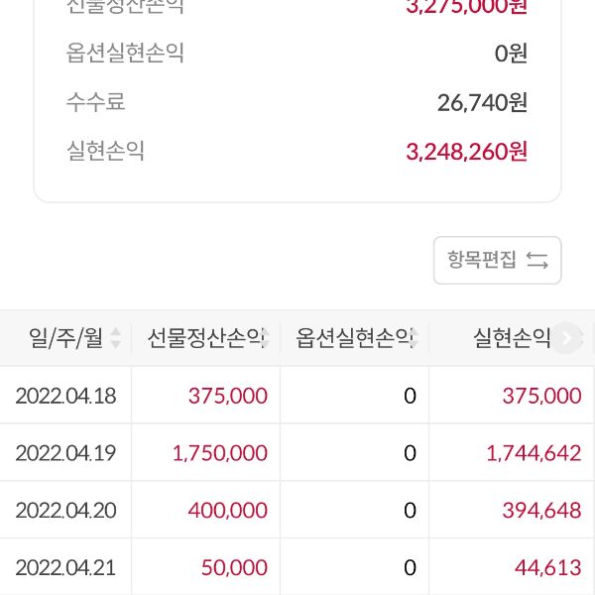Click the right chevron in the table header
The height and width of the screenshot is (595, 595).
(566, 339)
